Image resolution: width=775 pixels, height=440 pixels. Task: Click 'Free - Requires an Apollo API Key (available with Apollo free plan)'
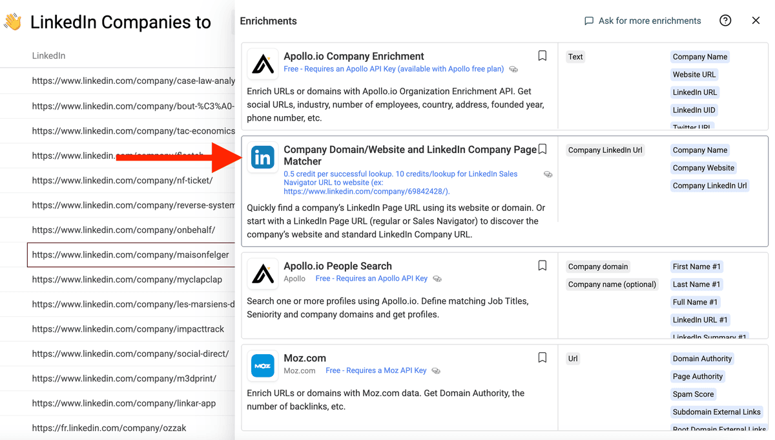394,69
